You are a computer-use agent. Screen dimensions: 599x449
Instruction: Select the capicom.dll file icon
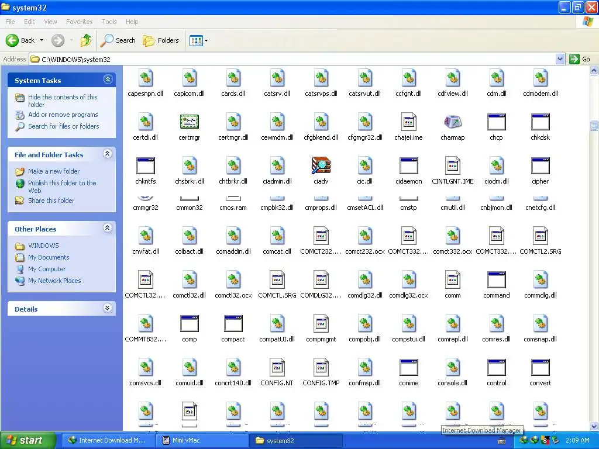click(x=189, y=78)
